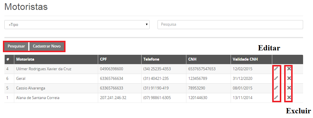Select the Cassio Alvarenga name cell
The width and height of the screenshot is (313, 118).
tap(56, 88)
